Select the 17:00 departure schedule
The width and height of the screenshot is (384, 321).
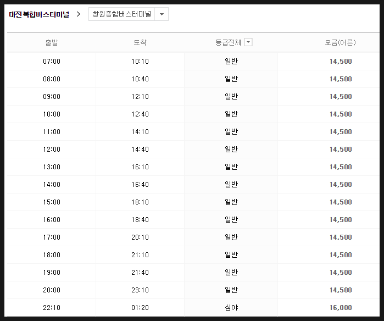pos(193,237)
